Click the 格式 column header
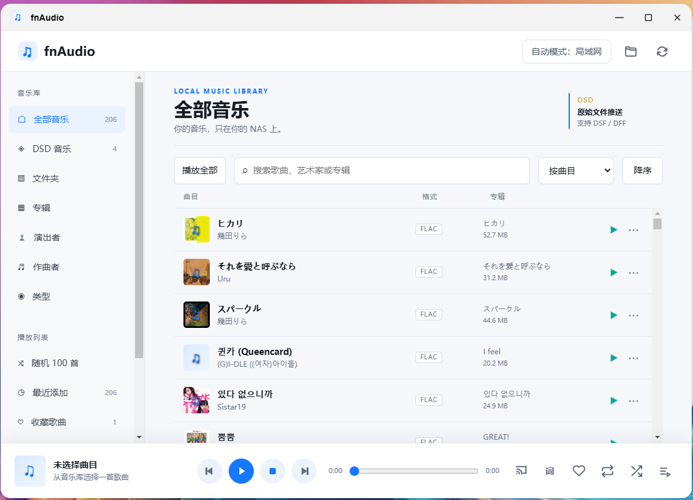Viewport: 693px width, 500px height. [429, 197]
